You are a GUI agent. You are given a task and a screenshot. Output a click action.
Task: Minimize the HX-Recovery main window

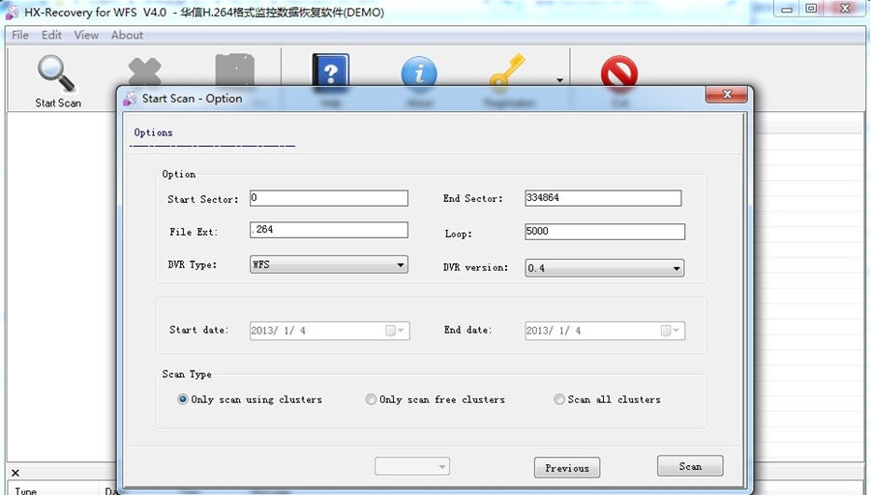[x=787, y=9]
